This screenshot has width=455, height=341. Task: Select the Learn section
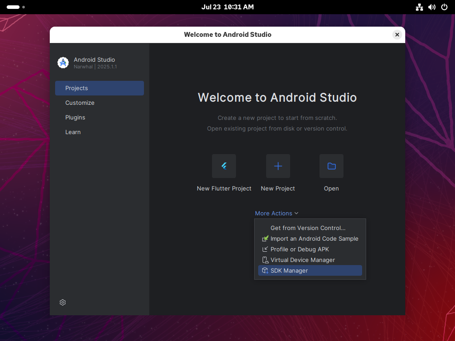point(73,132)
